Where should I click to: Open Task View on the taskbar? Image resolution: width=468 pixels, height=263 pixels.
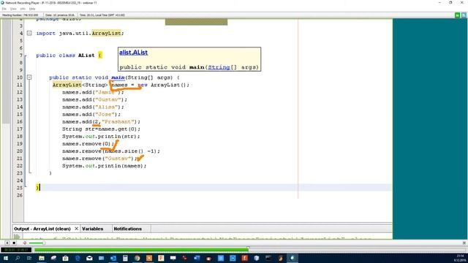click(29, 258)
